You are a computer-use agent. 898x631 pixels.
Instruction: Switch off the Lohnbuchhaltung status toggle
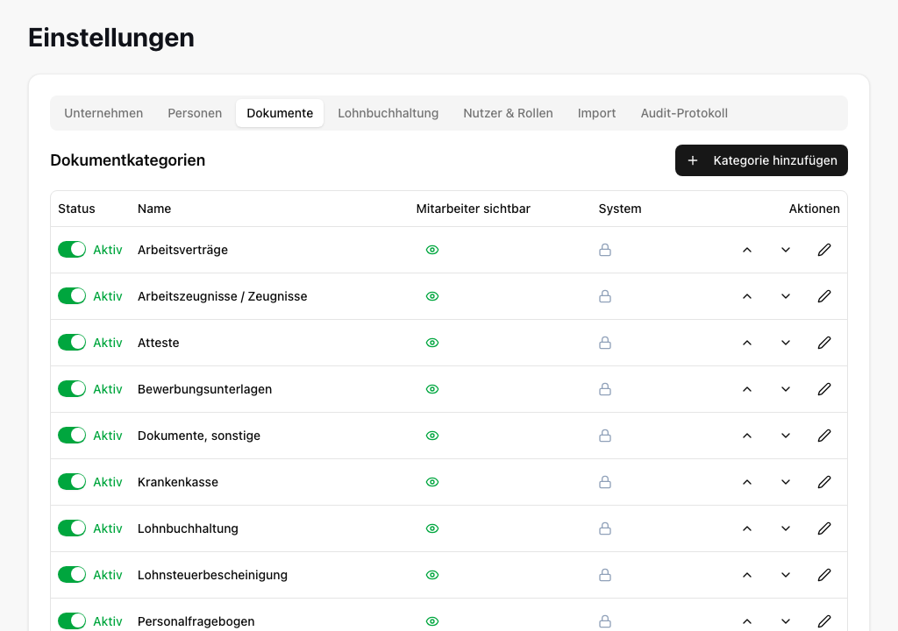72,528
